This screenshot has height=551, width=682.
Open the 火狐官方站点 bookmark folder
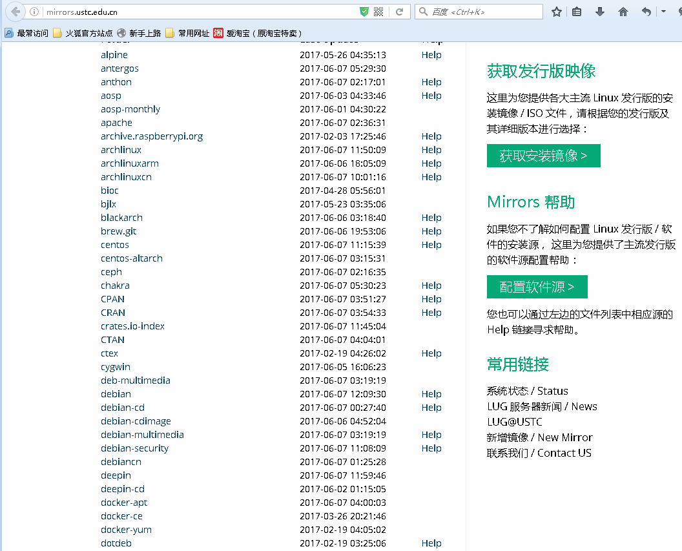coord(83,33)
